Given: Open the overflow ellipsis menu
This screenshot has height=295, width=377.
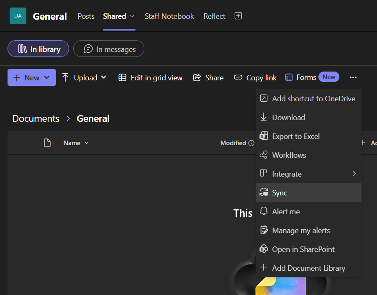Looking at the screenshot, I should click(353, 77).
